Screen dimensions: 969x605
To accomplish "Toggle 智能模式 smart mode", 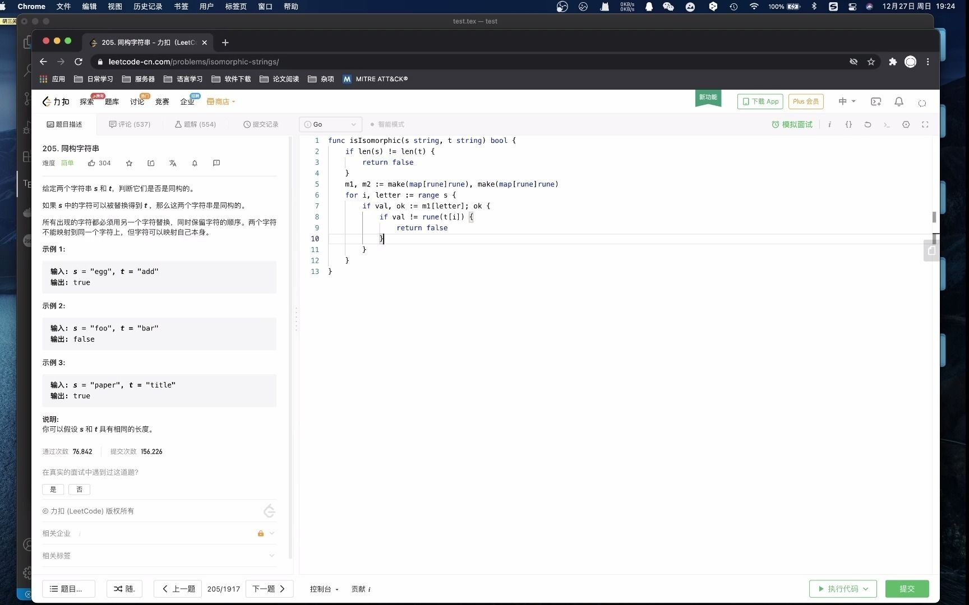I will click(x=387, y=124).
